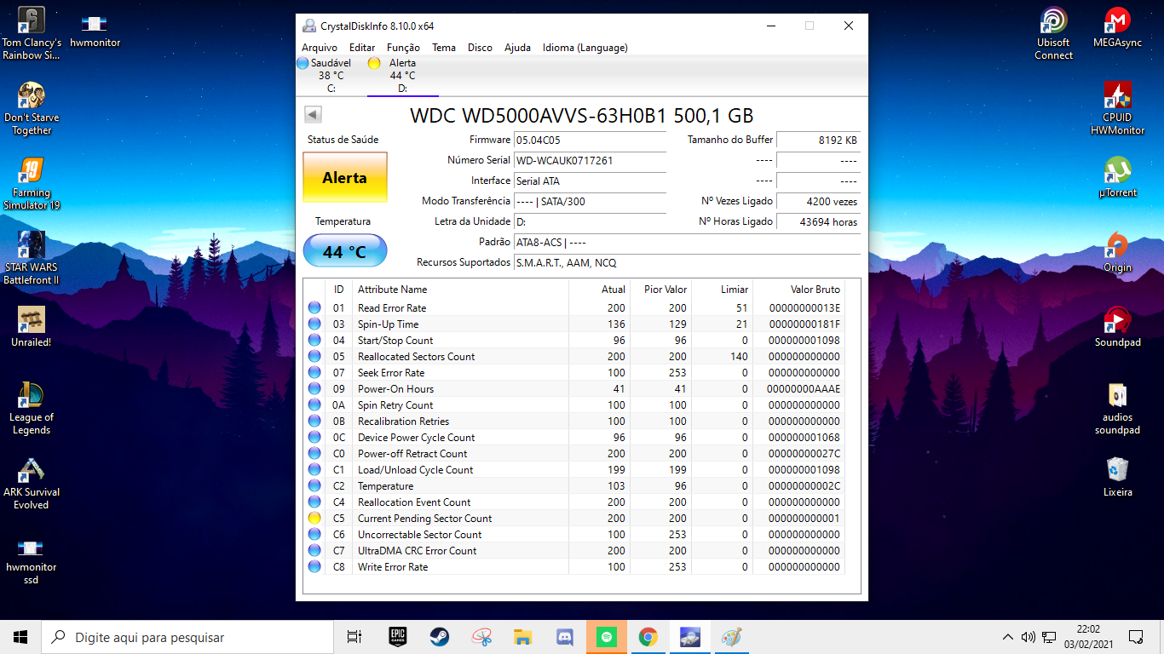Open the Função menu
This screenshot has height=654, width=1164.
[403, 48]
